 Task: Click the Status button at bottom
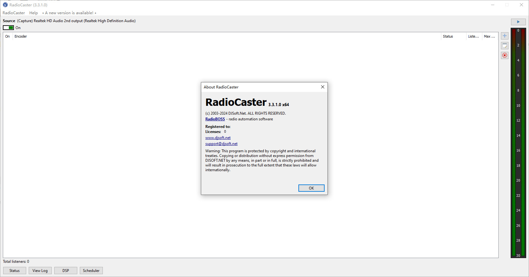(x=15, y=271)
